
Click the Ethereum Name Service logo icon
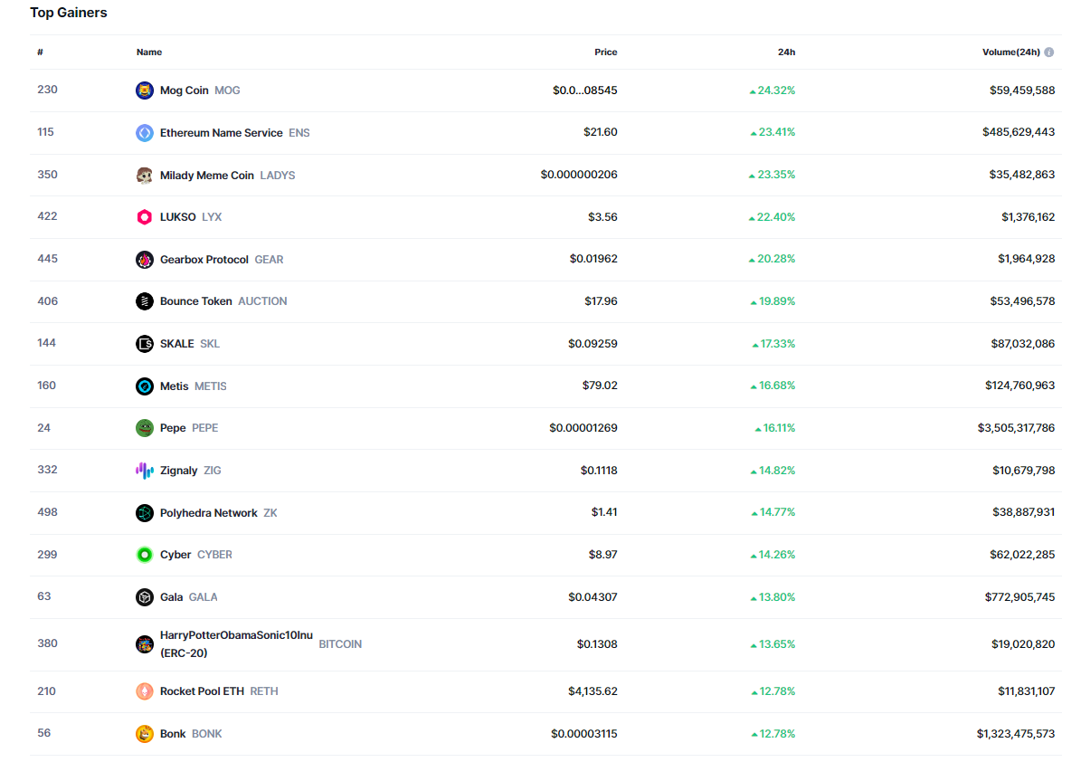point(145,133)
